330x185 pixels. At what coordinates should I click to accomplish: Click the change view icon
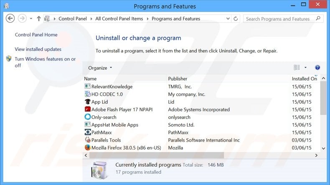297,67
